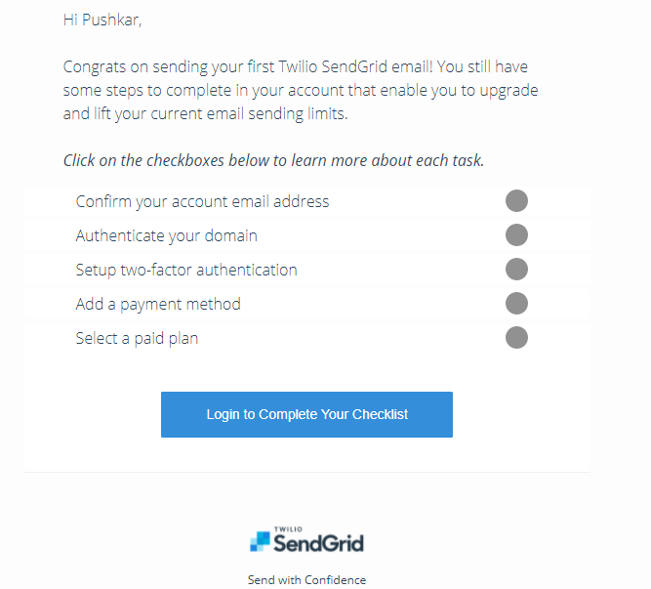Screen dimensions: 651x589
Task: Click the Congrats on sending paragraph text
Action: coord(301,90)
